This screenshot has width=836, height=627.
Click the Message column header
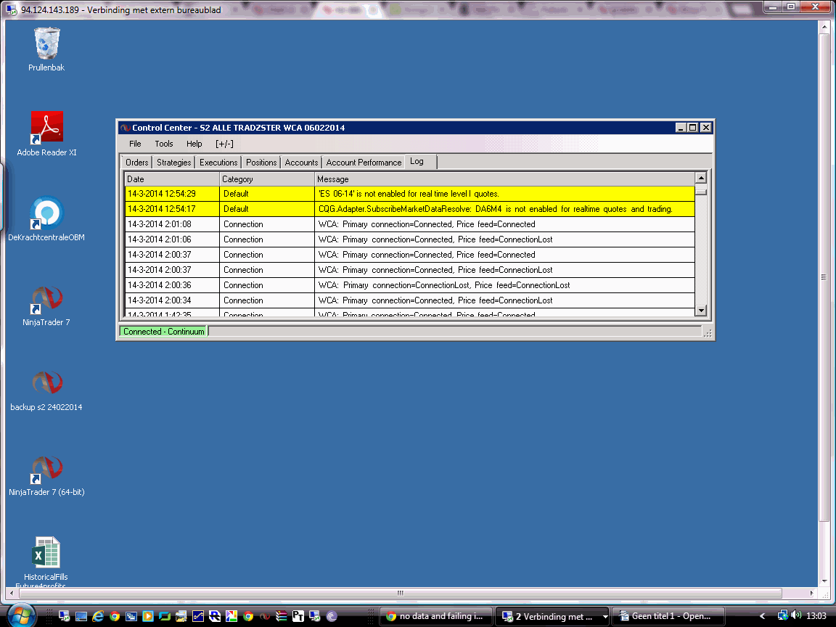(x=504, y=179)
